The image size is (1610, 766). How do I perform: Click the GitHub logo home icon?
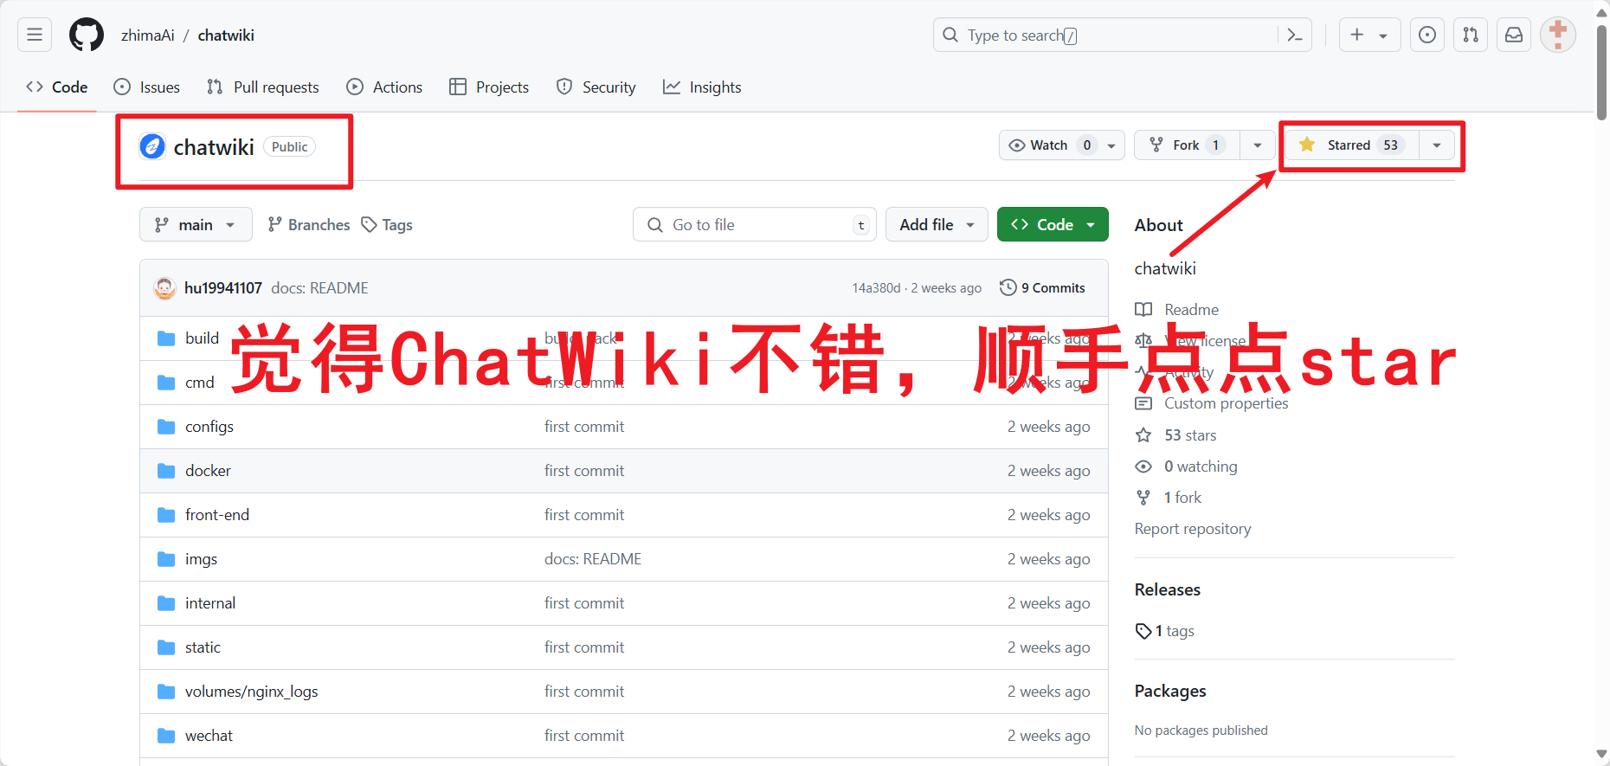87,35
